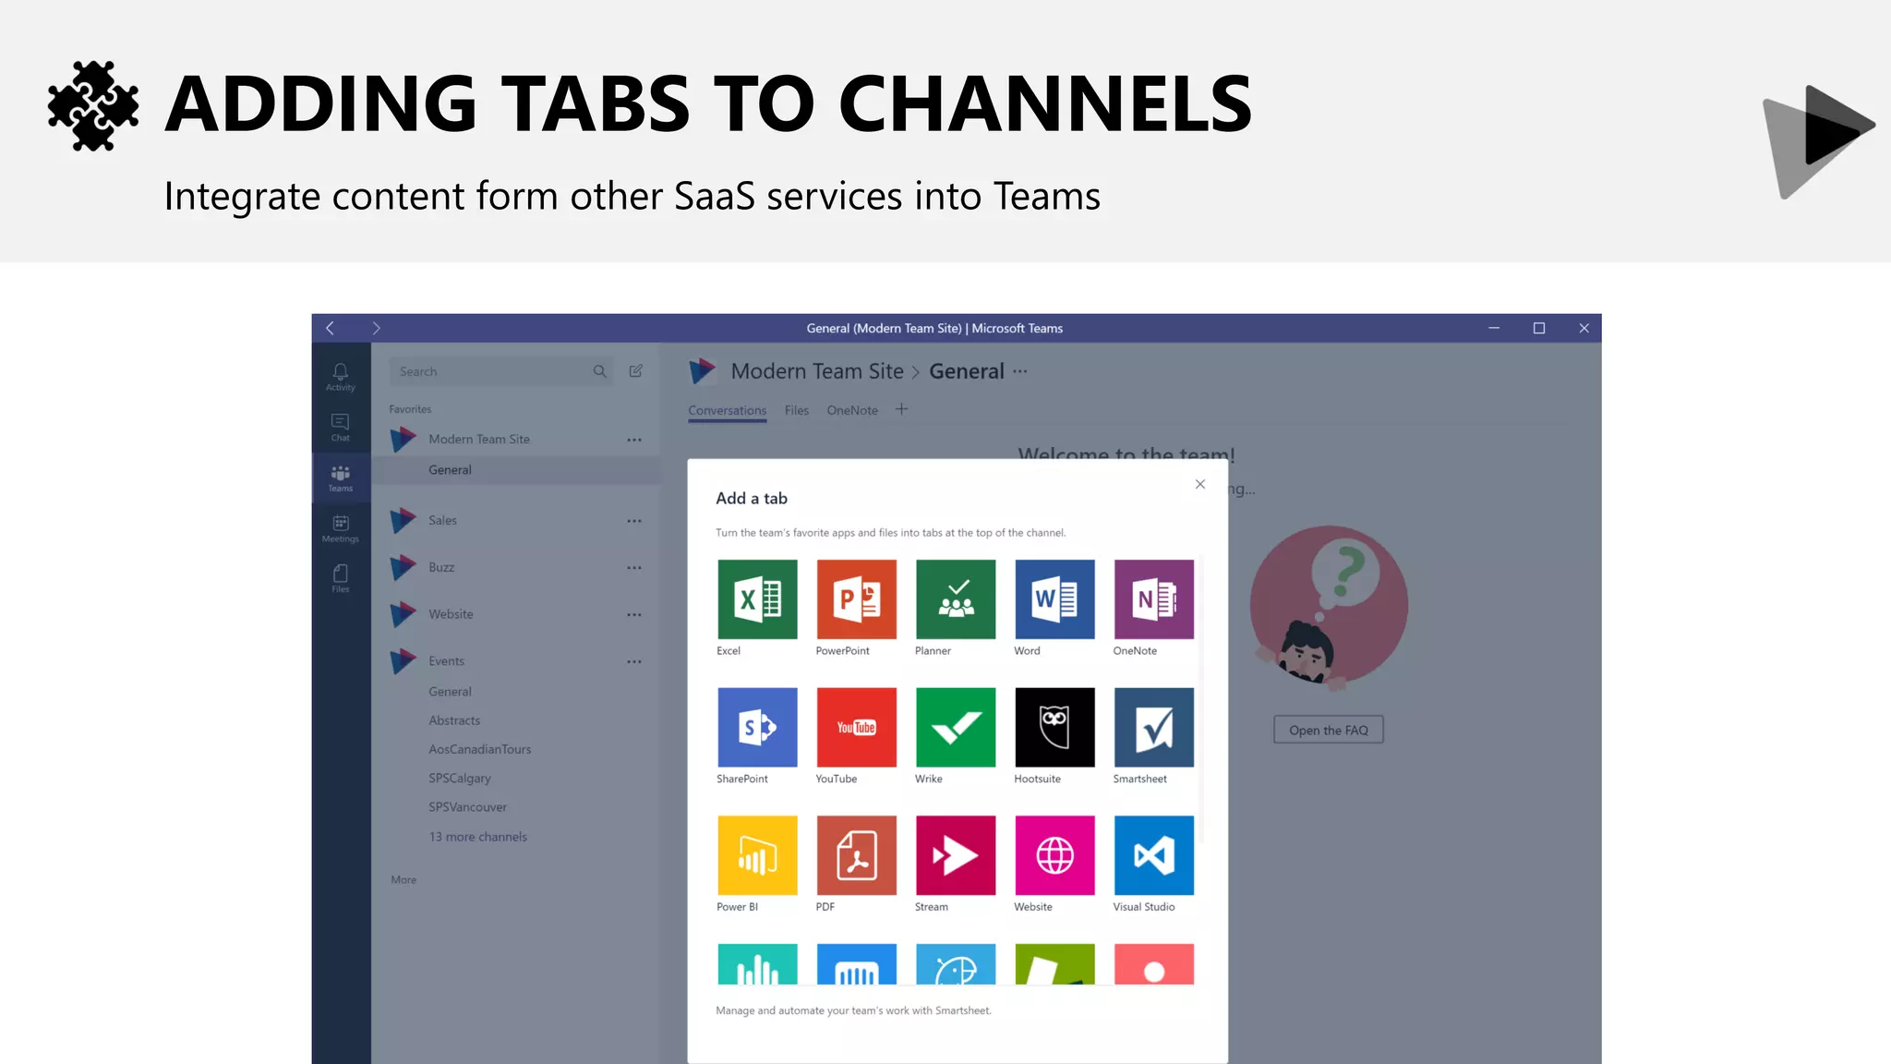The width and height of the screenshot is (1891, 1064).
Task: Add the Wrike tab app
Action: click(956, 727)
